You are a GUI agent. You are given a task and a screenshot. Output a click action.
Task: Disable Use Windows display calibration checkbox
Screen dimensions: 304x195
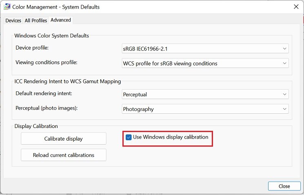[129, 137]
